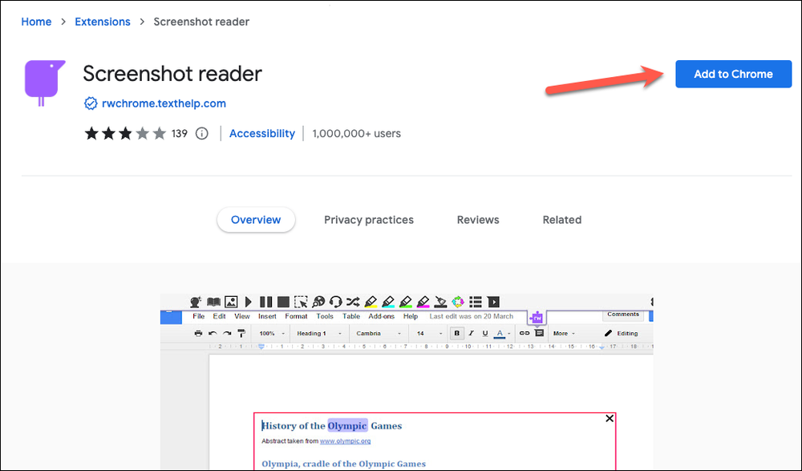Open the Cambria font dropdown
This screenshot has height=471, width=802.
coord(372,333)
